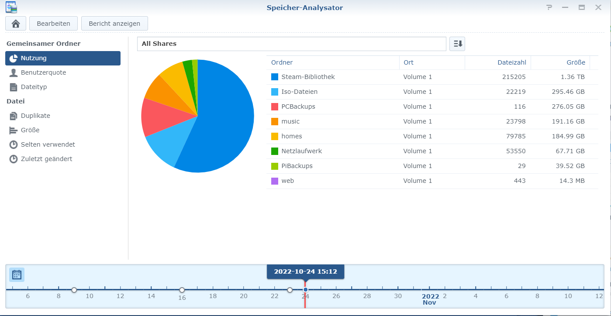Image resolution: width=611 pixels, height=316 pixels.
Task: Sort table by Dateizahl column header
Action: [497, 62]
